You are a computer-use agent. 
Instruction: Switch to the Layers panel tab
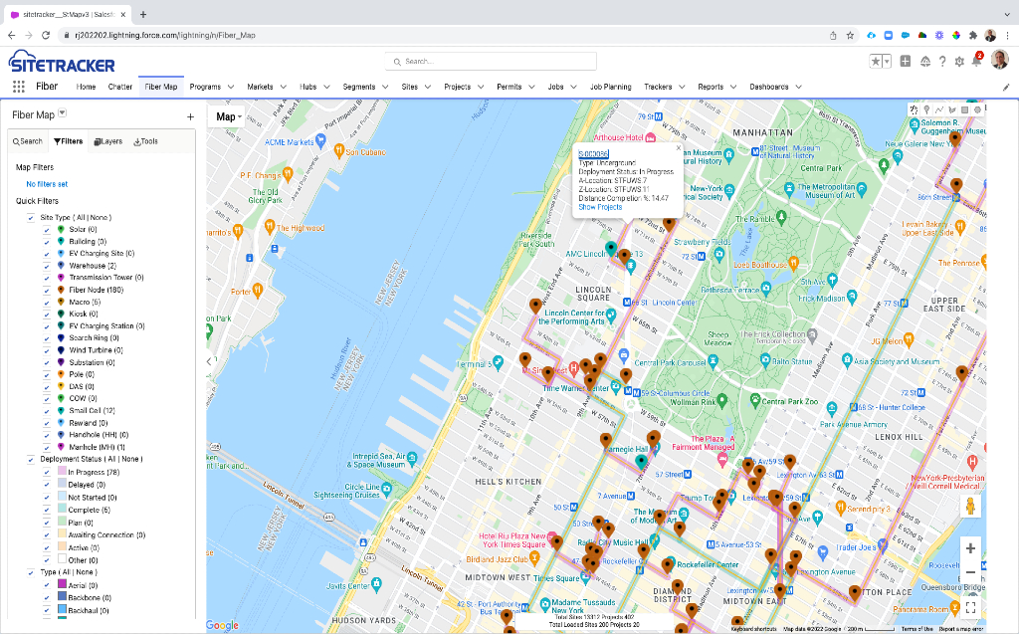click(108, 141)
